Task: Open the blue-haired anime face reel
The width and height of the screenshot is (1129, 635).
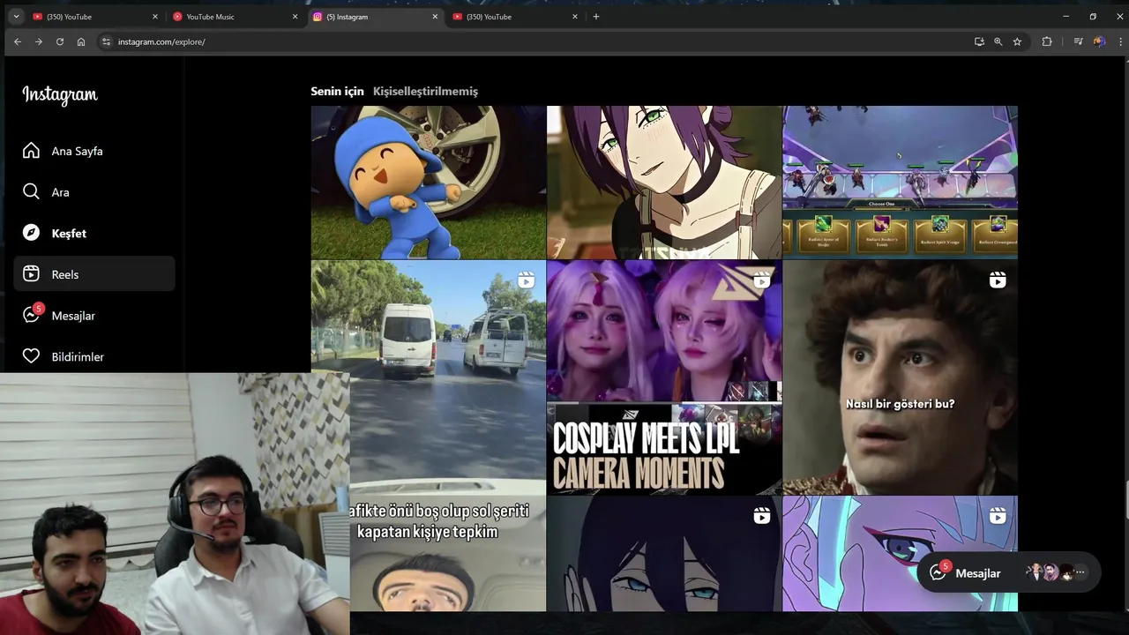Action: tap(900, 553)
